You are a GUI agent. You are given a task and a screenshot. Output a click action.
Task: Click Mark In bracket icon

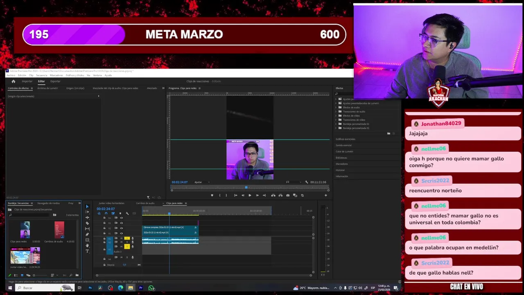(x=220, y=195)
